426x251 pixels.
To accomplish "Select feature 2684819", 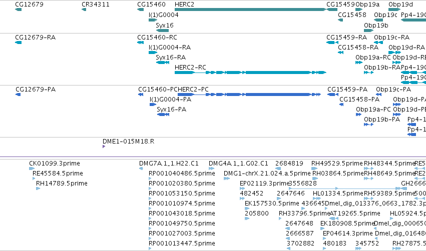I will tap(289, 163).
